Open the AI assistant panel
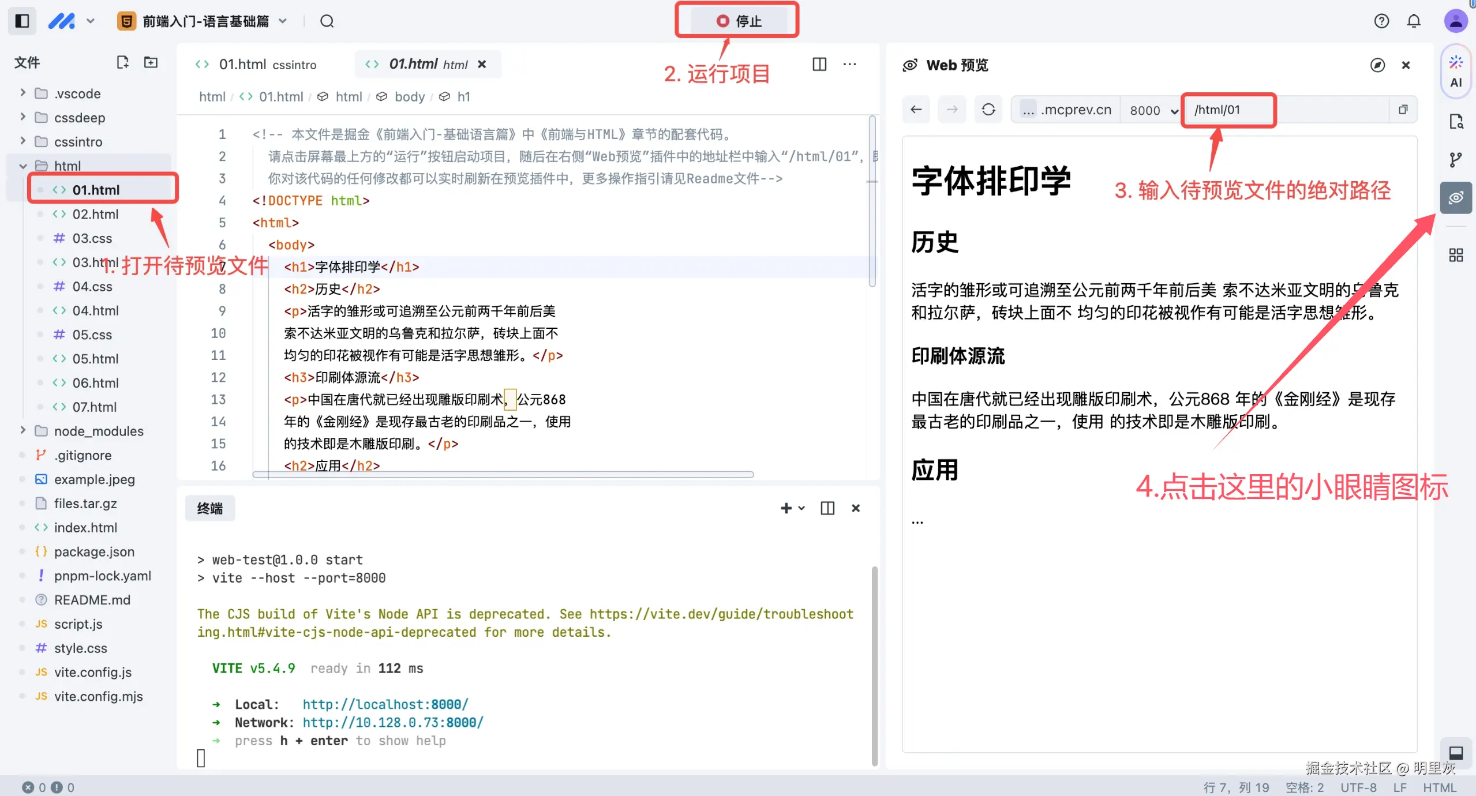 click(1455, 72)
